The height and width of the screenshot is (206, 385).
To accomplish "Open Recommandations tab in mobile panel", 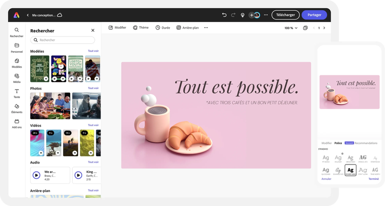I will pos(366,143).
